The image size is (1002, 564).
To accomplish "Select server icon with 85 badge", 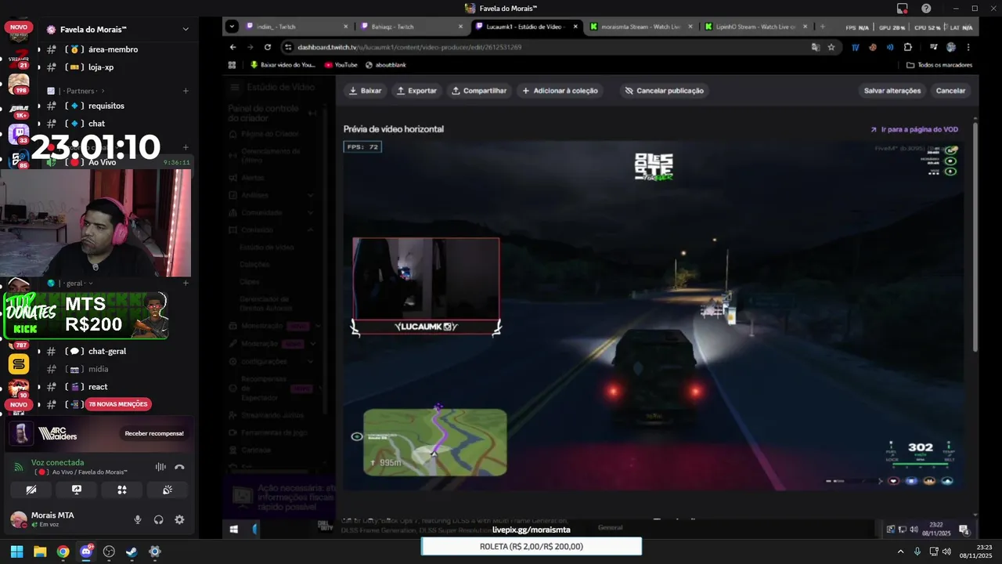I will [x=18, y=160].
